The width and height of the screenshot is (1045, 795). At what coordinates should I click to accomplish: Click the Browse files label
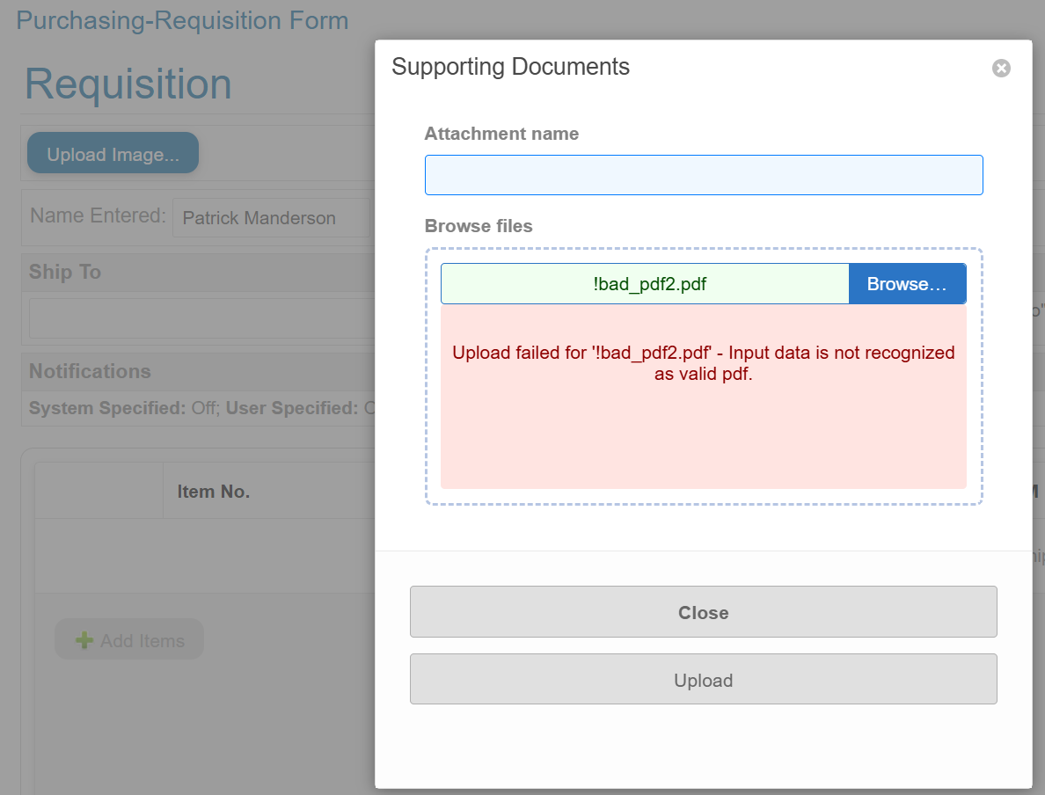pos(479,226)
